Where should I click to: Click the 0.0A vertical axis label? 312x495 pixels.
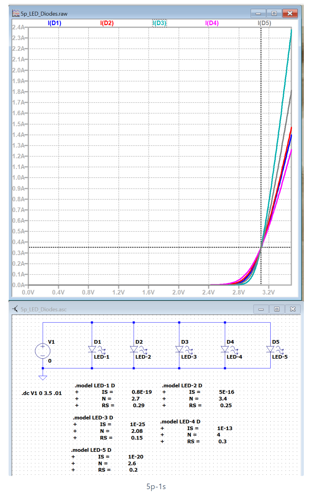pyautogui.click(x=18, y=285)
